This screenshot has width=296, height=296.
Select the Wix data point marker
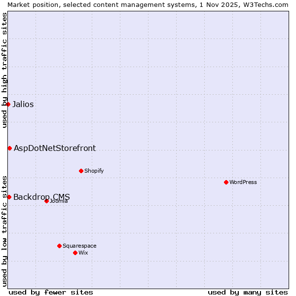click(75, 253)
